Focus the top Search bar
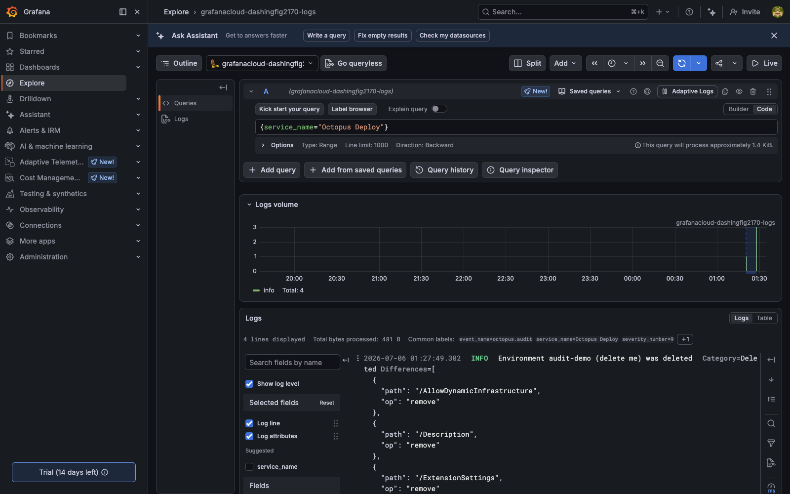This screenshot has width=790, height=494. point(563,12)
